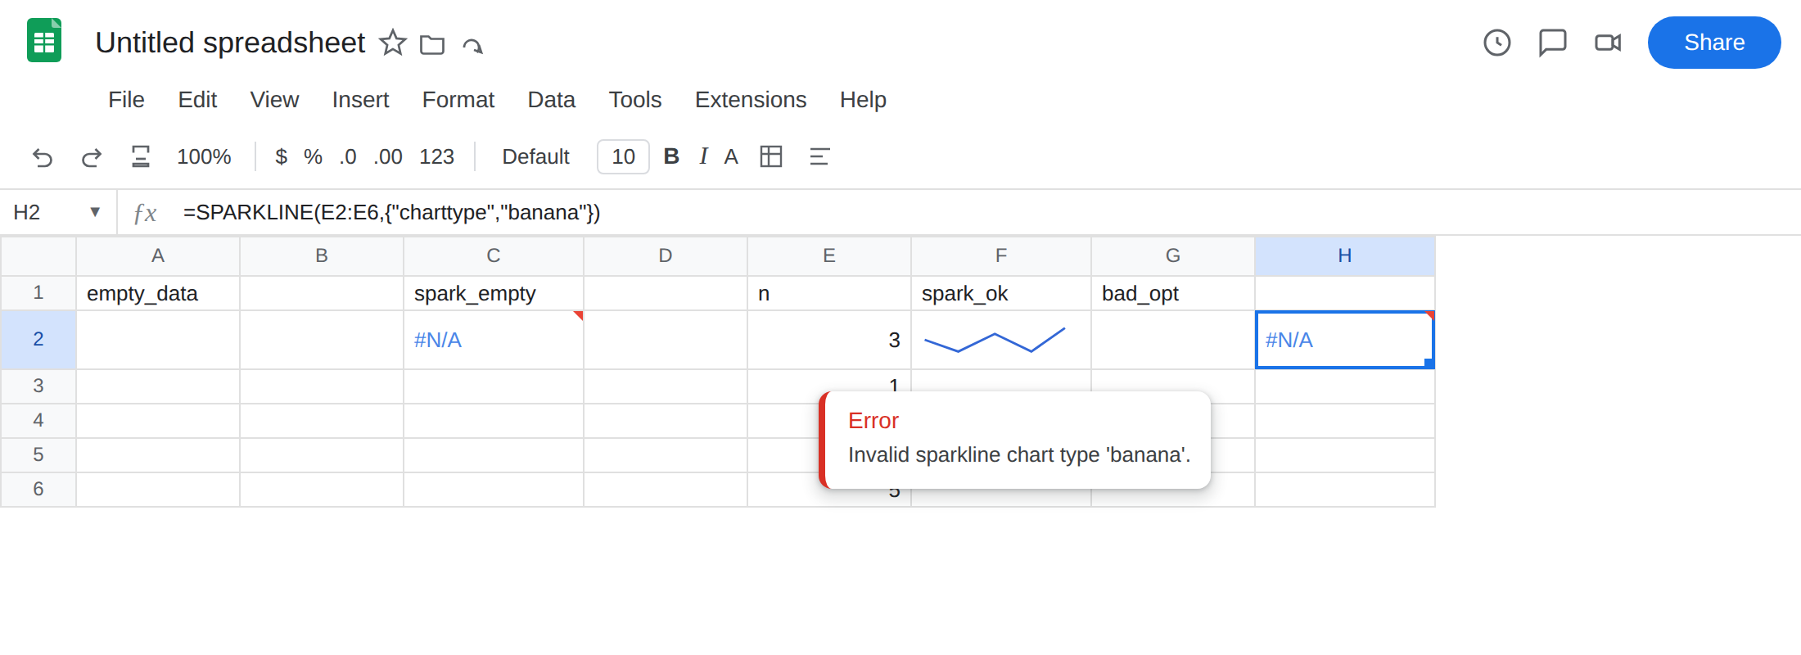Select cell containing spark_empty
Image resolution: width=1801 pixels, height=655 pixels.
point(494,293)
